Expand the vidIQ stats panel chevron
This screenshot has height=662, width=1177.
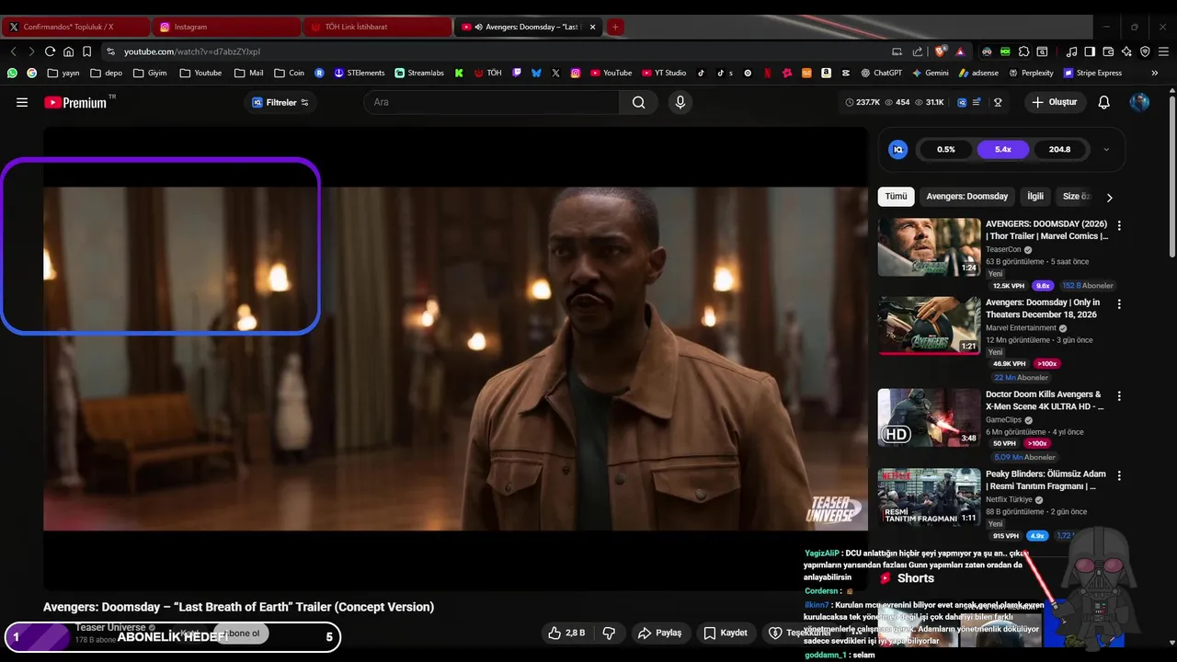point(1106,149)
